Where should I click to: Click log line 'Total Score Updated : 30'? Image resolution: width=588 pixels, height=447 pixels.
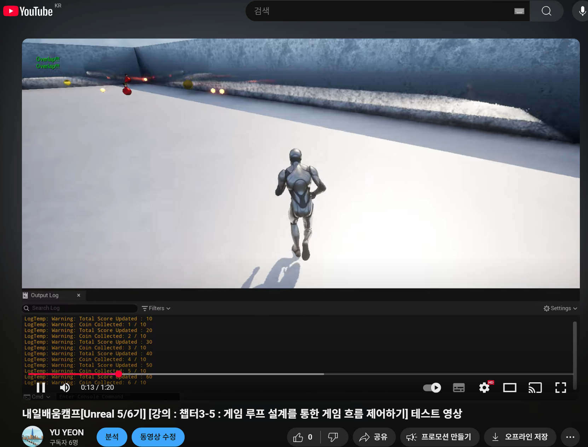point(88,342)
